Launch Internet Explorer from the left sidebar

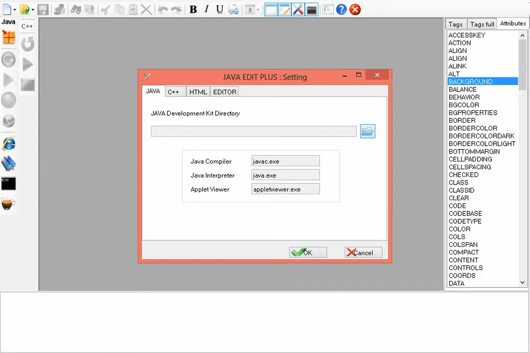[x=9, y=144]
